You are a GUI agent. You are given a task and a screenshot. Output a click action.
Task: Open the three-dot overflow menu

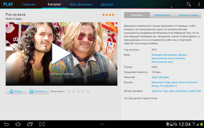tap(199, 4)
